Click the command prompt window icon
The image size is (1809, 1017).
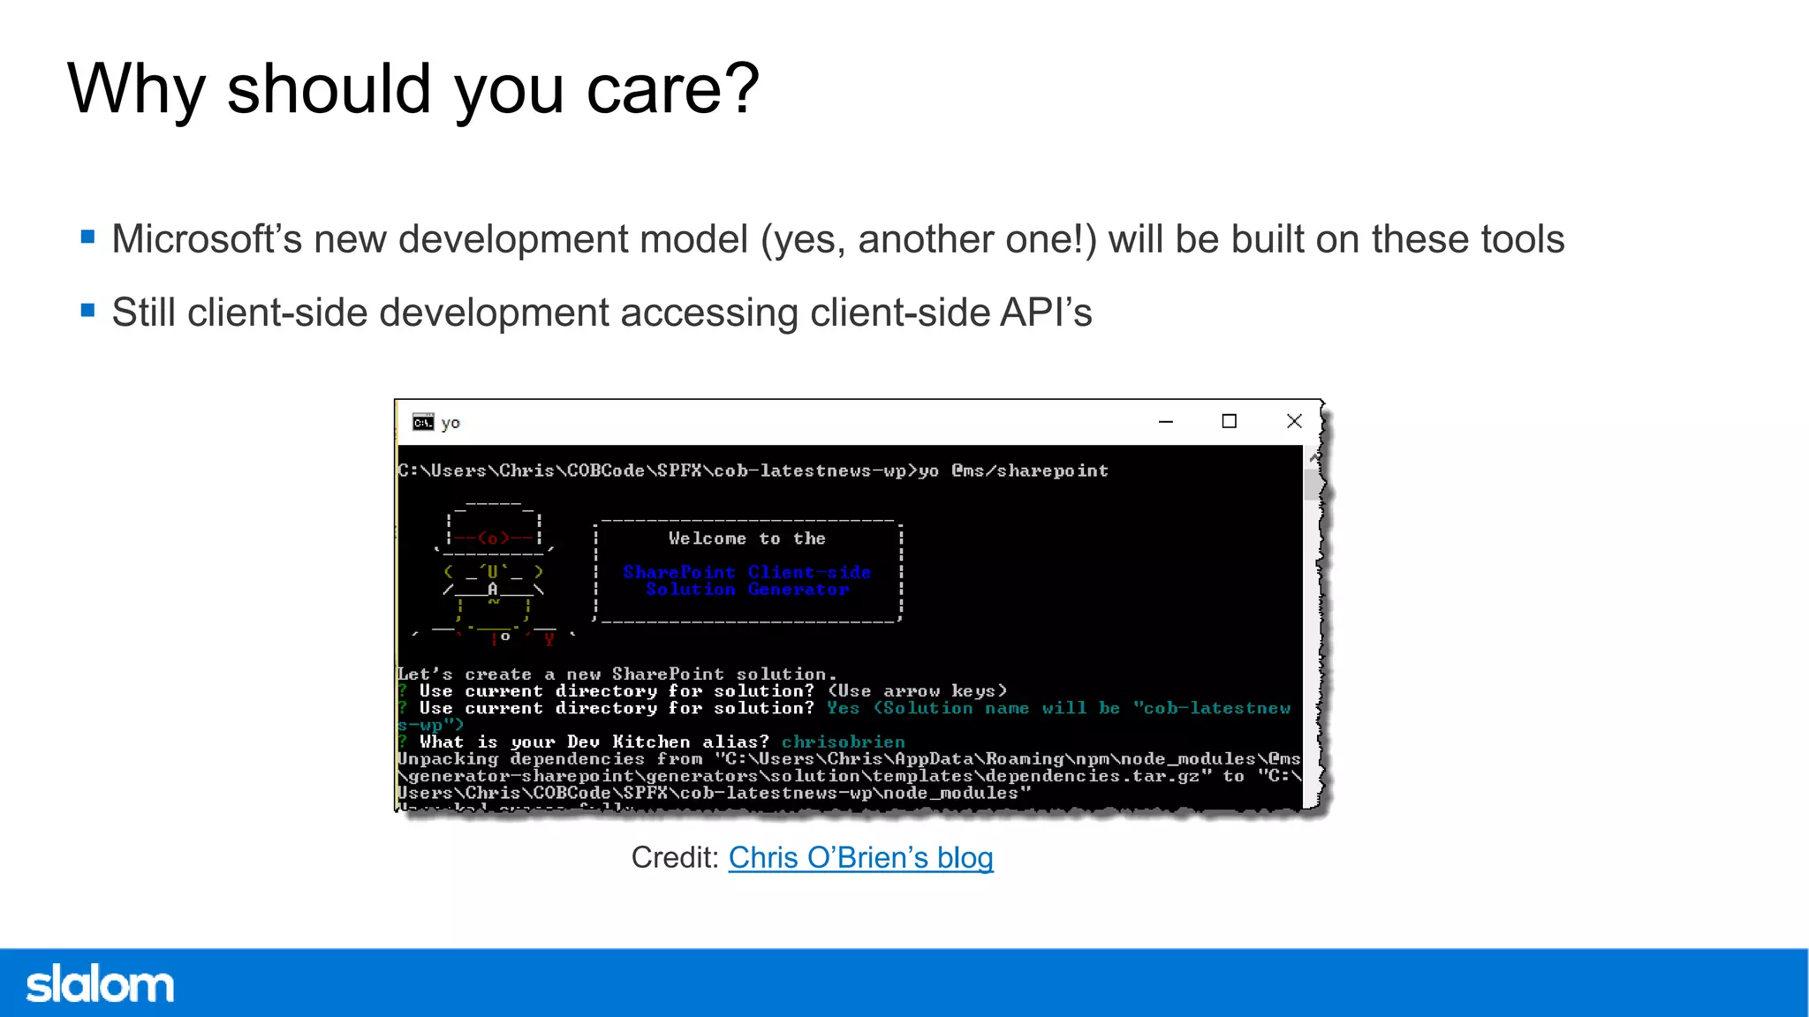(423, 422)
